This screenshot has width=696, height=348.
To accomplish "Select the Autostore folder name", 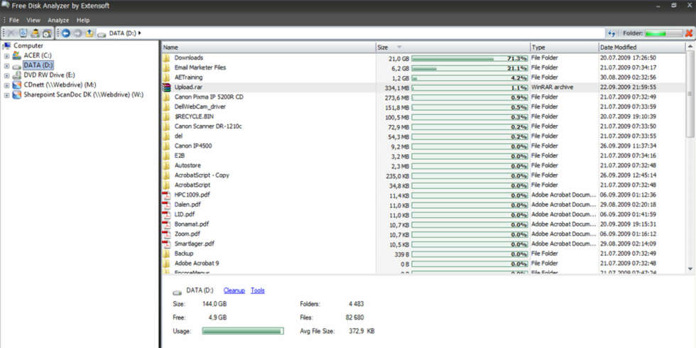I will [x=187, y=165].
